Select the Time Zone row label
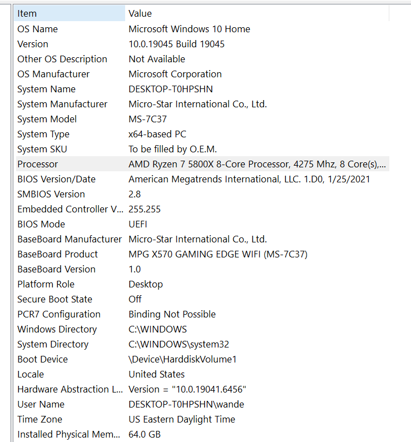Image resolution: width=411 pixels, height=442 pixels. pos(39,419)
